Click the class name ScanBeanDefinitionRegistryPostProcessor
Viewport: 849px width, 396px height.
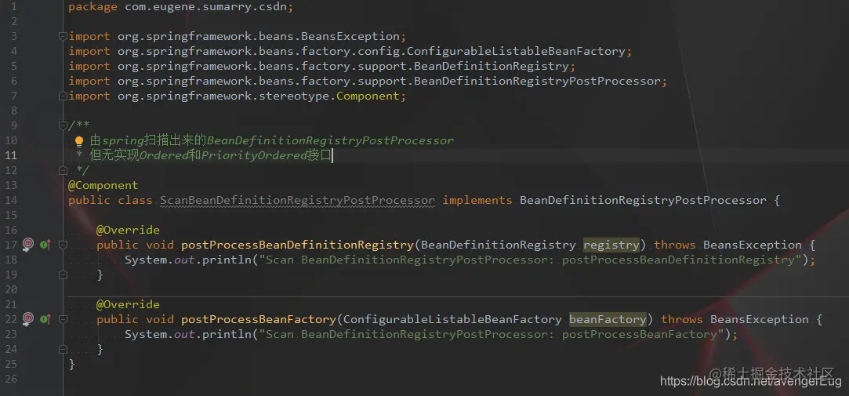click(x=297, y=201)
